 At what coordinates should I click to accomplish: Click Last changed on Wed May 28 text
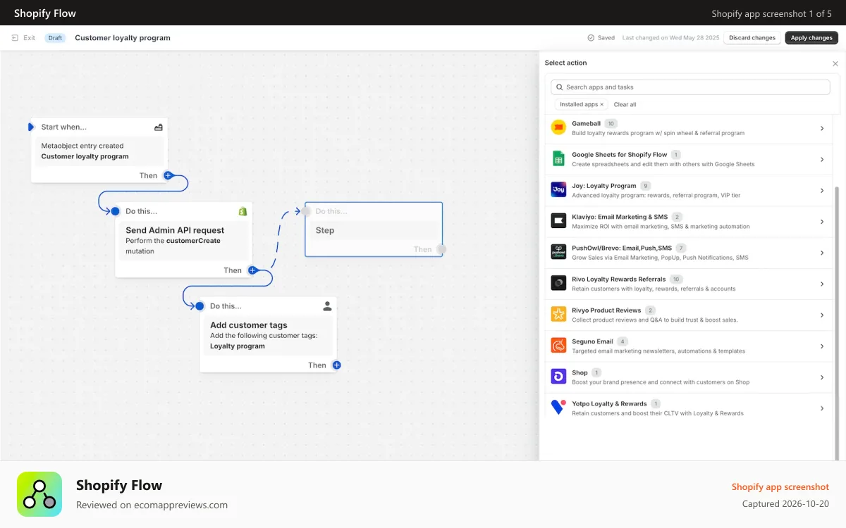670,38
